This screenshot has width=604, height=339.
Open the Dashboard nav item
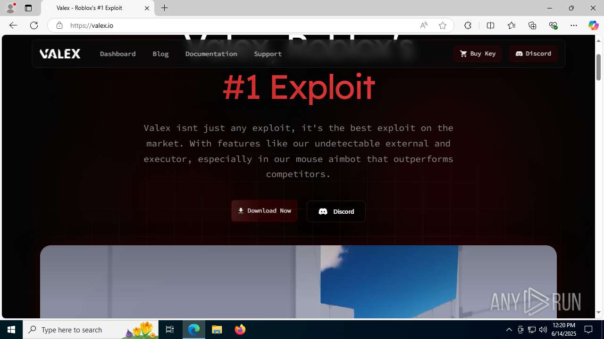click(117, 54)
